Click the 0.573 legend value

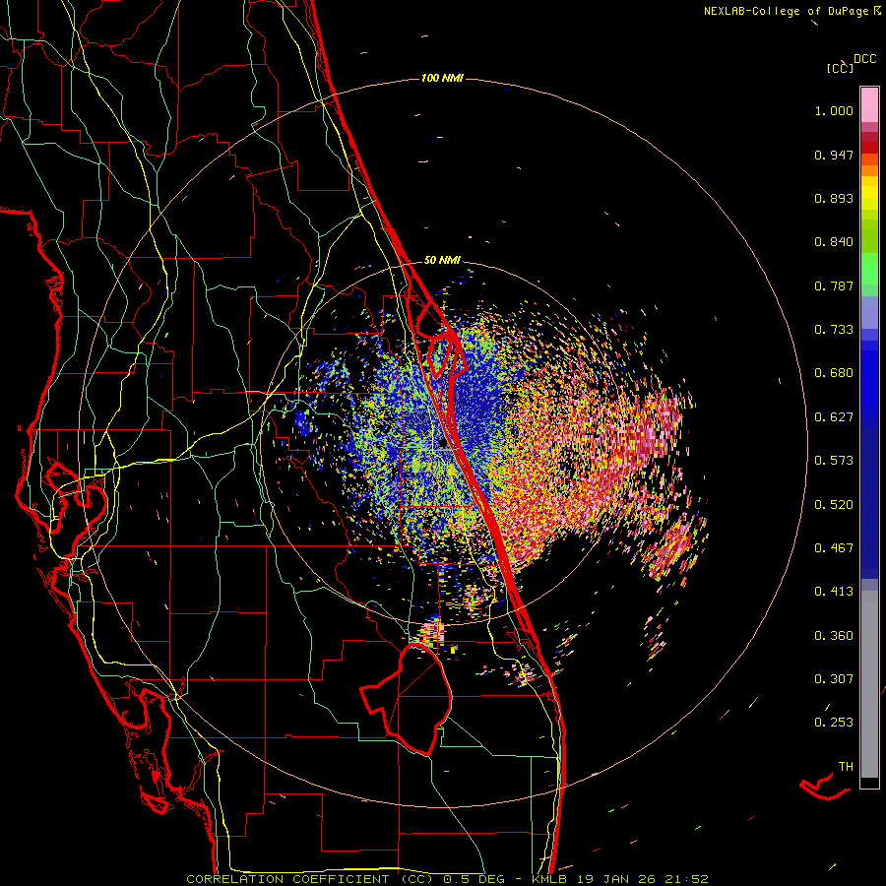pyautogui.click(x=834, y=461)
